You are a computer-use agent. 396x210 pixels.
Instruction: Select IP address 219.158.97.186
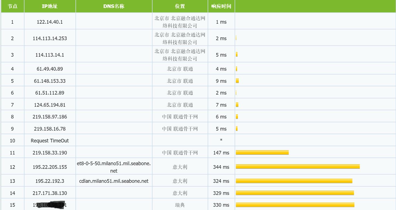[x=50, y=117]
